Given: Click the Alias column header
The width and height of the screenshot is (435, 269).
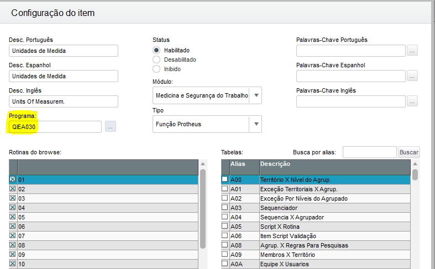Looking at the screenshot, I should (x=244, y=167).
